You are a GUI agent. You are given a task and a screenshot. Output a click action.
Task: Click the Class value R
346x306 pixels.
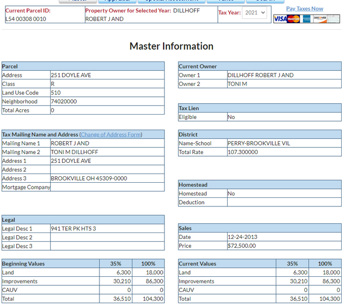pyautogui.click(x=53, y=84)
